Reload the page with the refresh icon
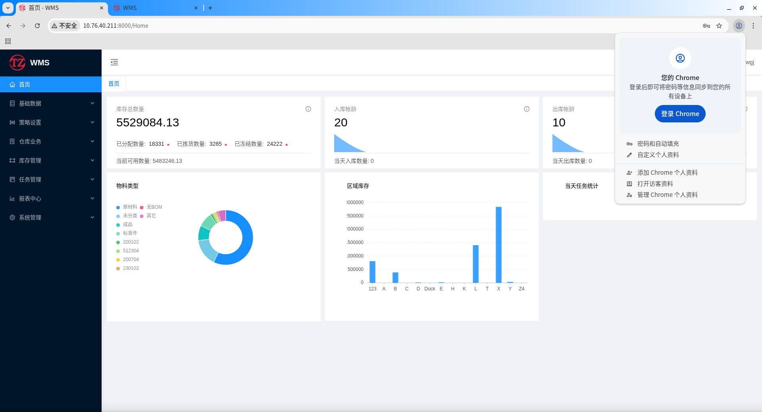Viewport: 762px width, 412px height. pos(37,26)
